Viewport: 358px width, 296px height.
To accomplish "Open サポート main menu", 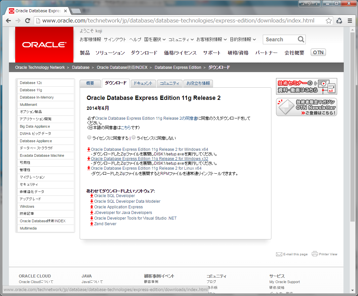I will (212, 53).
